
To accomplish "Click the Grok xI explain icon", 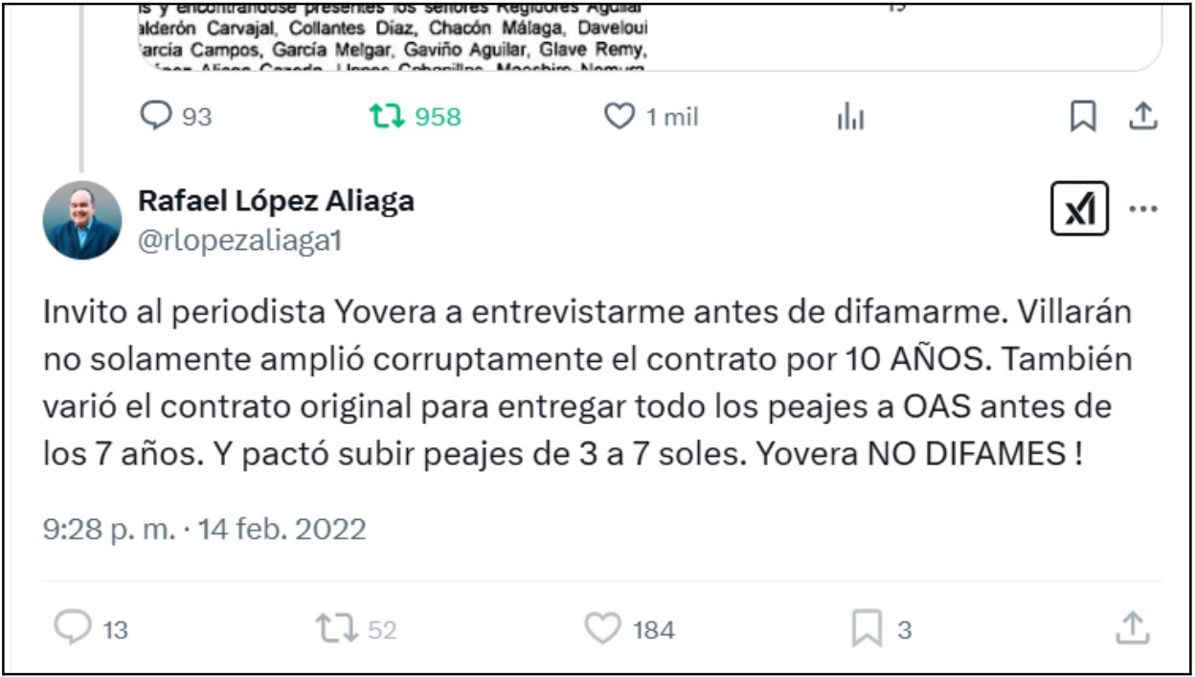I will pyautogui.click(x=1079, y=209).
